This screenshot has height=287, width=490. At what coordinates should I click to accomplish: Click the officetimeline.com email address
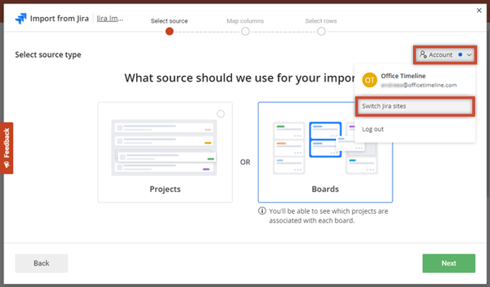click(x=419, y=85)
